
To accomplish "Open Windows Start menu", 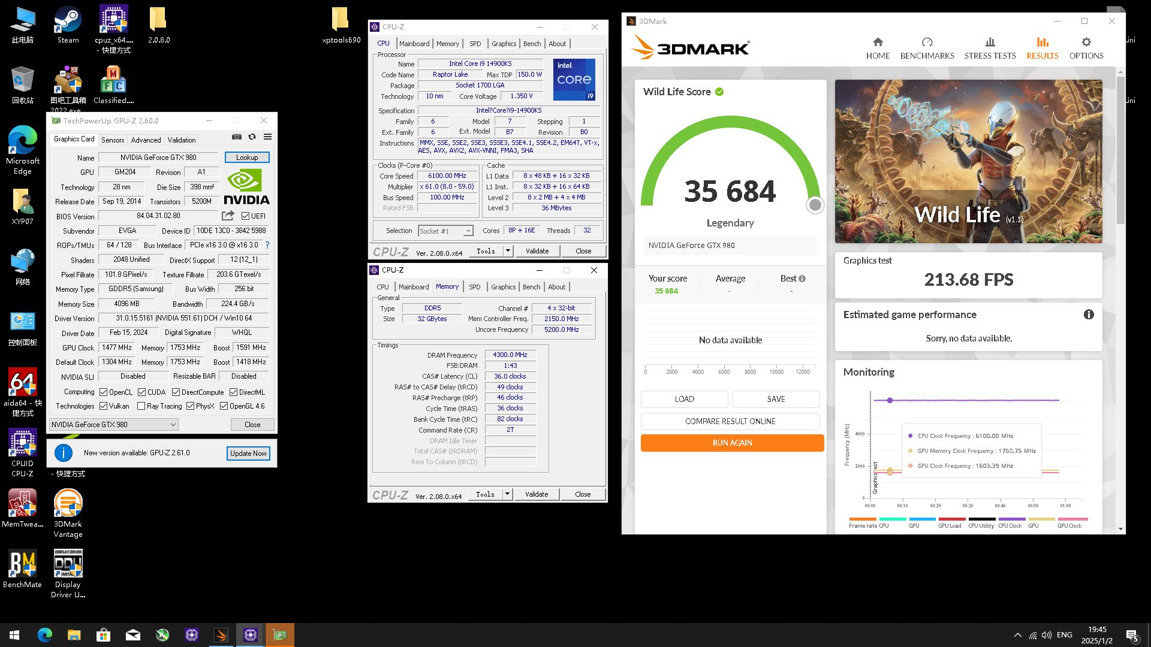I will click(x=14, y=635).
